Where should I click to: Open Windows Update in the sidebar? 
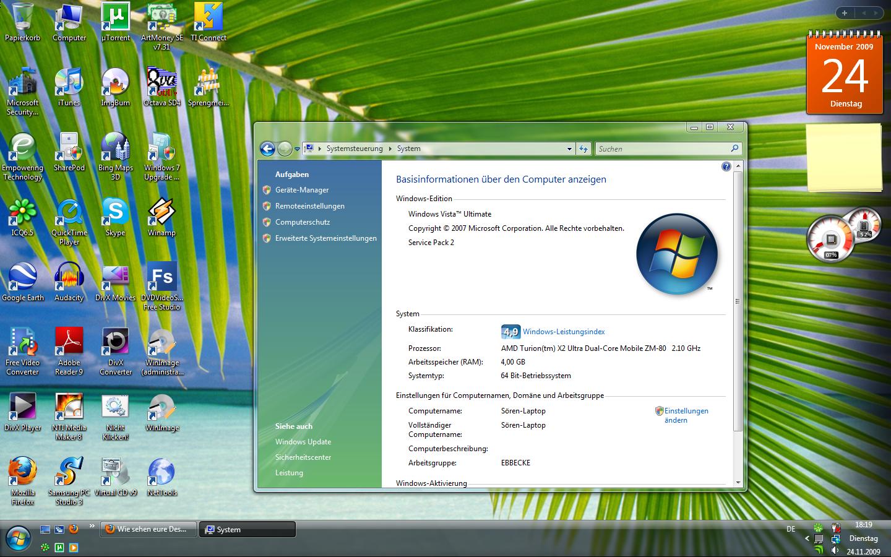303,442
